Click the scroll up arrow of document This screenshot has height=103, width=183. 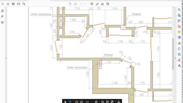[x=173, y=8]
